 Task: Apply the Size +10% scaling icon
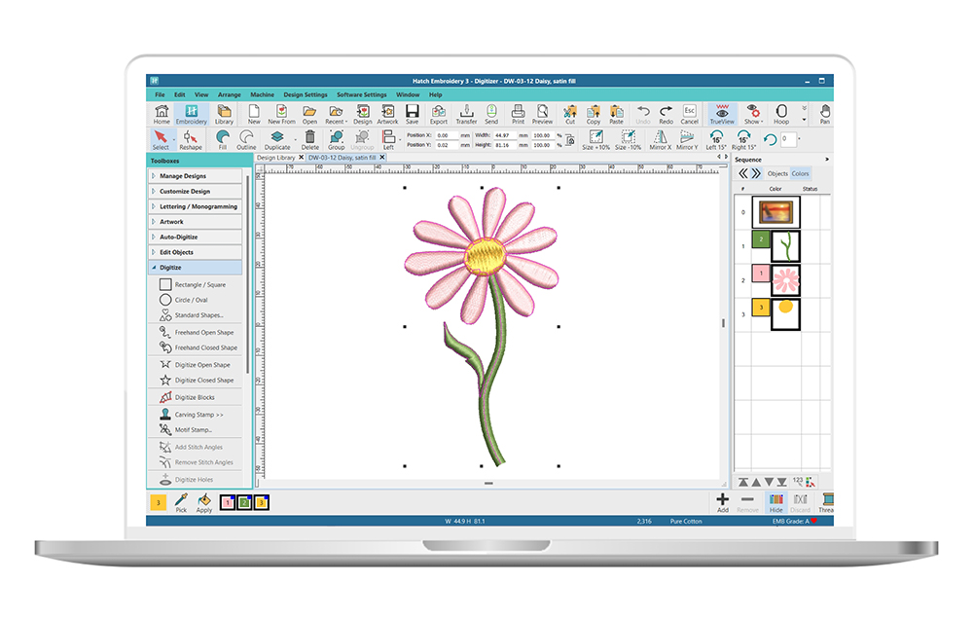click(x=595, y=138)
